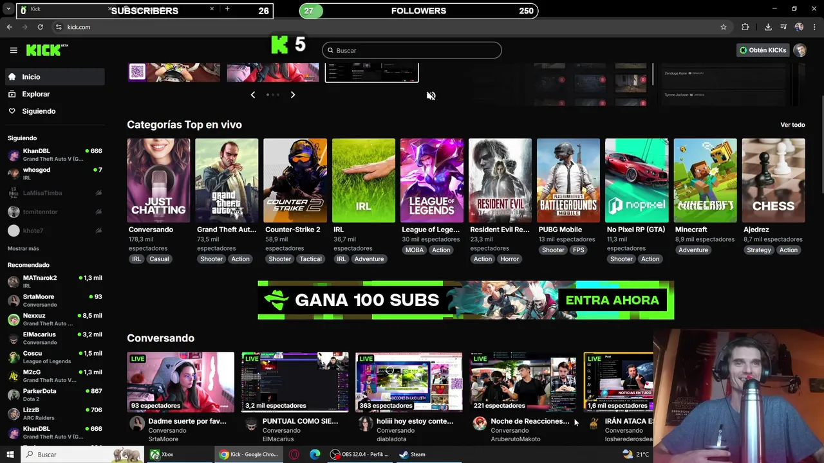The image size is (824, 463).
Task: Click the Obtén KICKs button
Action: tap(763, 50)
